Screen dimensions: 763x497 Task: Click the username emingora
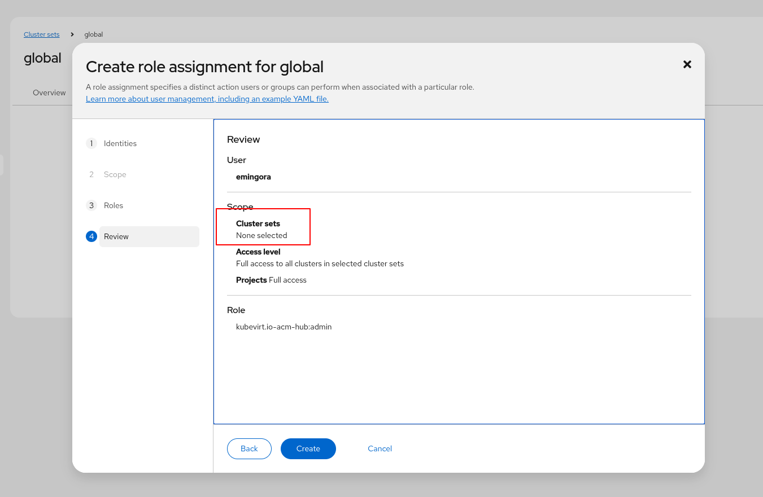coord(254,177)
